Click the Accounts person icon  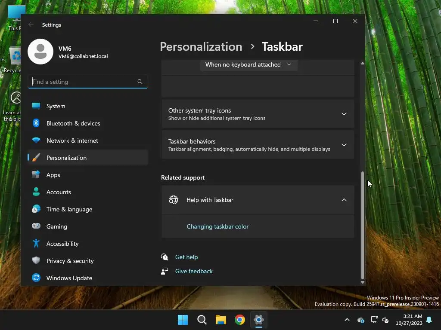36,192
